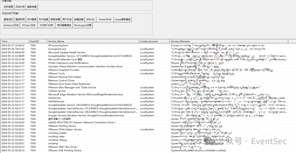The height and width of the screenshot is (153, 296).
Task: Select the KProcessHacker2 service row
Action: coord(58,46)
